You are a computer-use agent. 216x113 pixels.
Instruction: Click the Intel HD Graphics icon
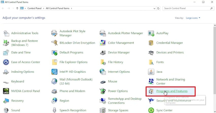pyautogui.click(x=54, y=72)
